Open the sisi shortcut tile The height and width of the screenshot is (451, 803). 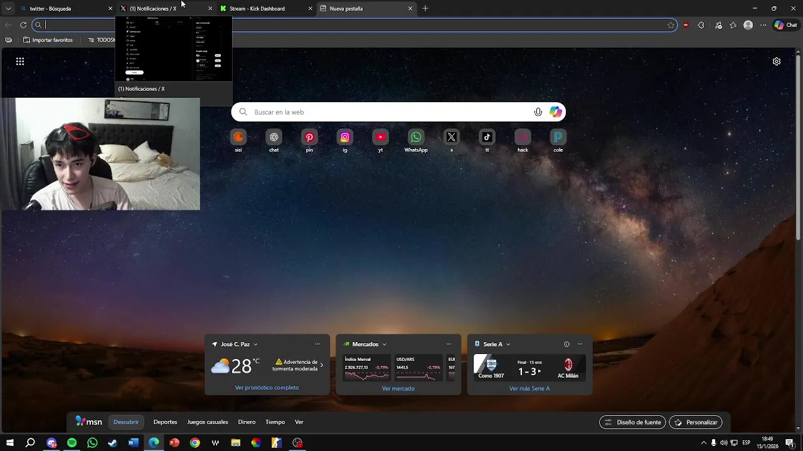click(x=238, y=137)
